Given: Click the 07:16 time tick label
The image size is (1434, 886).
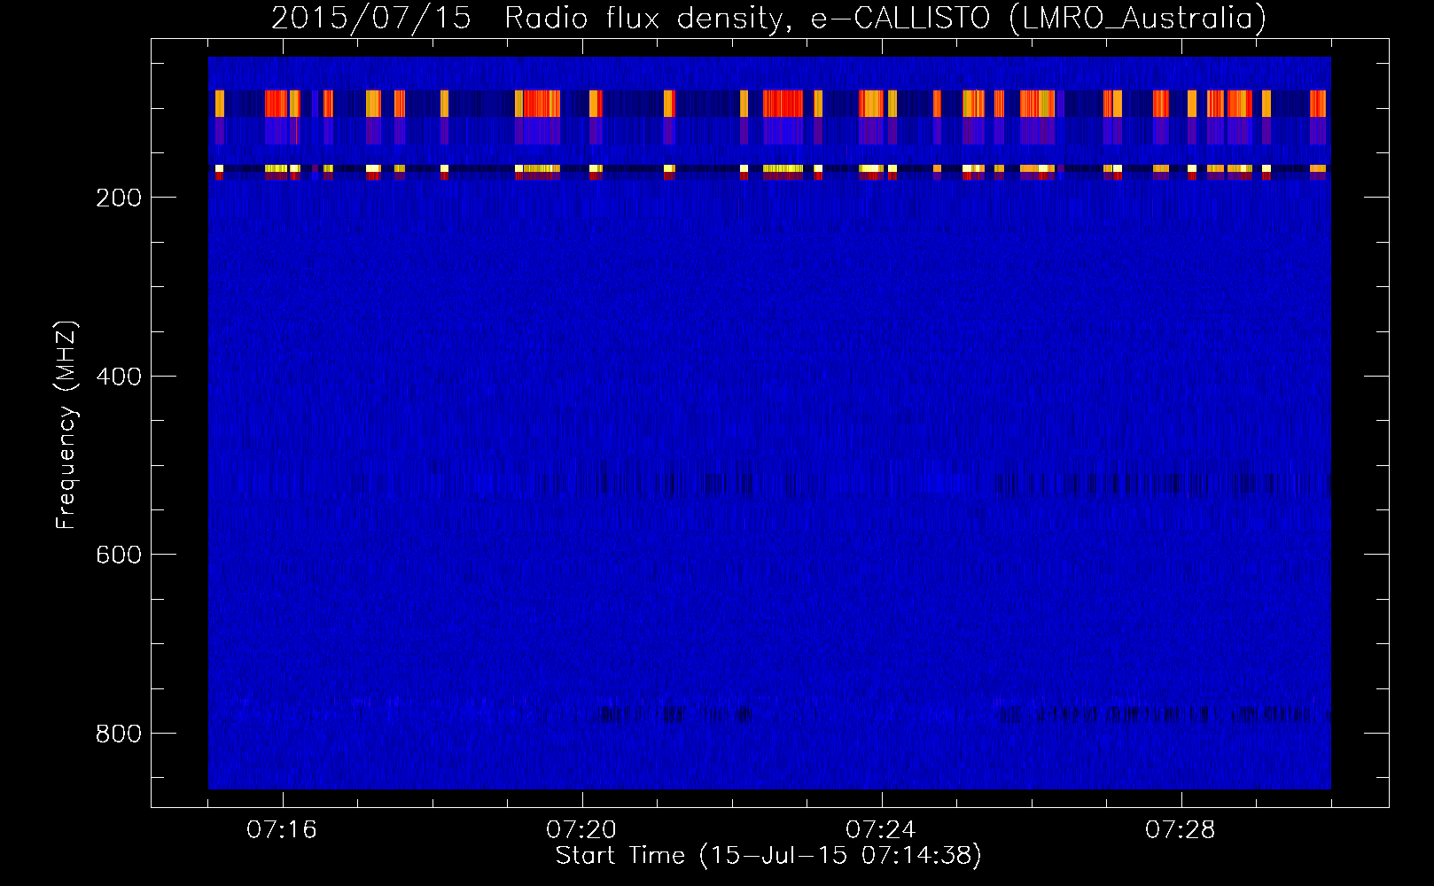Looking at the screenshot, I should pyautogui.click(x=282, y=830).
